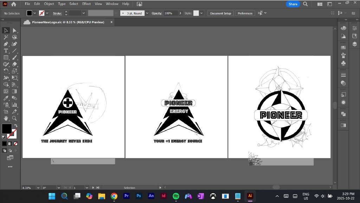Select the Paintbrush tool

point(14,57)
